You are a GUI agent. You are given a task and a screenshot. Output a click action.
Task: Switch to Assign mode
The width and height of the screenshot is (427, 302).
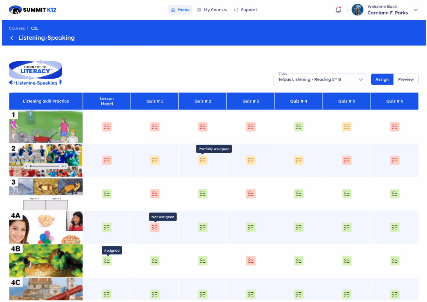point(382,79)
